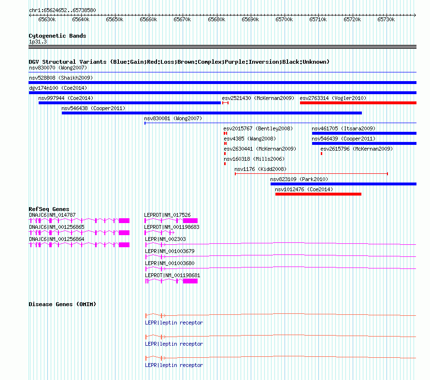Click the LEPROT NM_017526 magenta gene glyph
The image size is (430, 380).
(171, 221)
